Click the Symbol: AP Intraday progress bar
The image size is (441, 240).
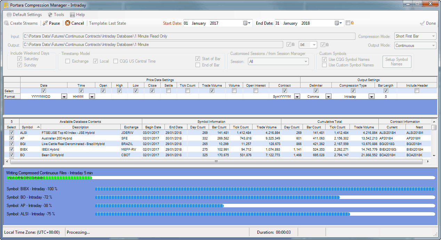(265, 206)
